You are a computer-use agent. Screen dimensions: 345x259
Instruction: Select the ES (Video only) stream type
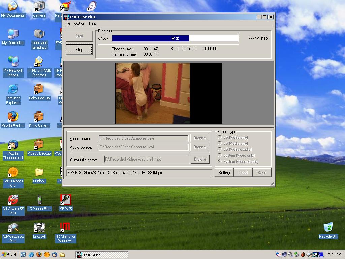click(233, 137)
